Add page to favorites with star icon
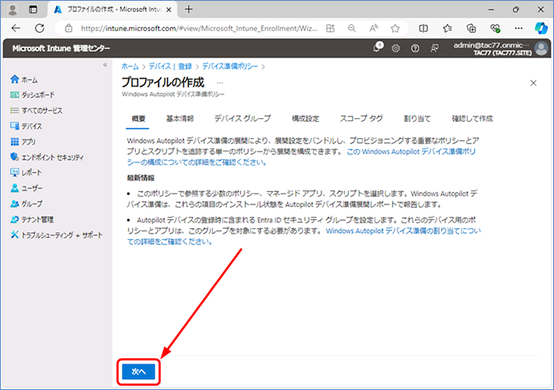The height and width of the screenshot is (390, 554). tap(395, 28)
